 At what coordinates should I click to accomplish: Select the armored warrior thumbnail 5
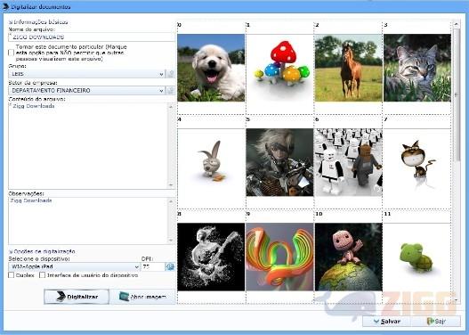click(x=279, y=162)
